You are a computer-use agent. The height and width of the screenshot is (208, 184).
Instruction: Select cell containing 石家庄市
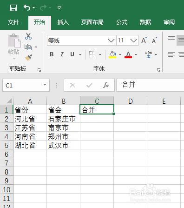[64, 119]
